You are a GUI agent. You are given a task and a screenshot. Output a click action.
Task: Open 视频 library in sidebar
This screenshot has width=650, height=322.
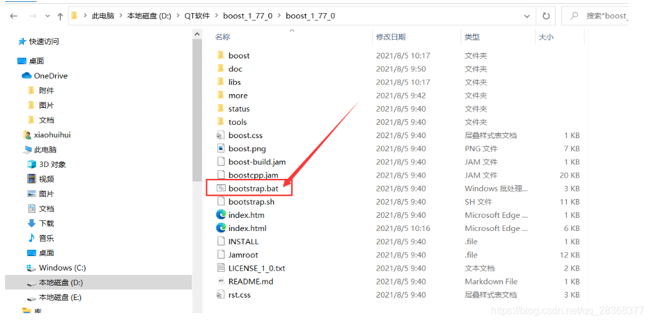(x=47, y=179)
